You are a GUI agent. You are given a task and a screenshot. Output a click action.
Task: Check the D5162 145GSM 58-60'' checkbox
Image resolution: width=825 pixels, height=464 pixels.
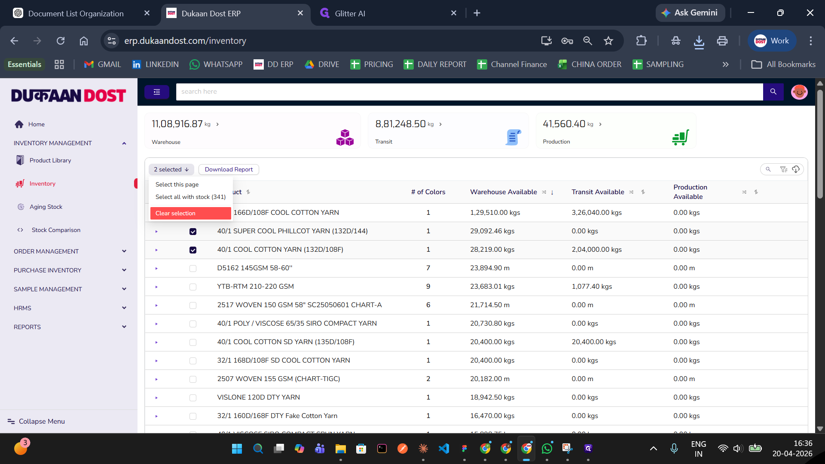(x=193, y=269)
